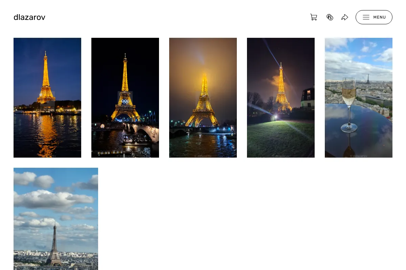Click the hamburger lines icon in the menu button

[x=366, y=17]
